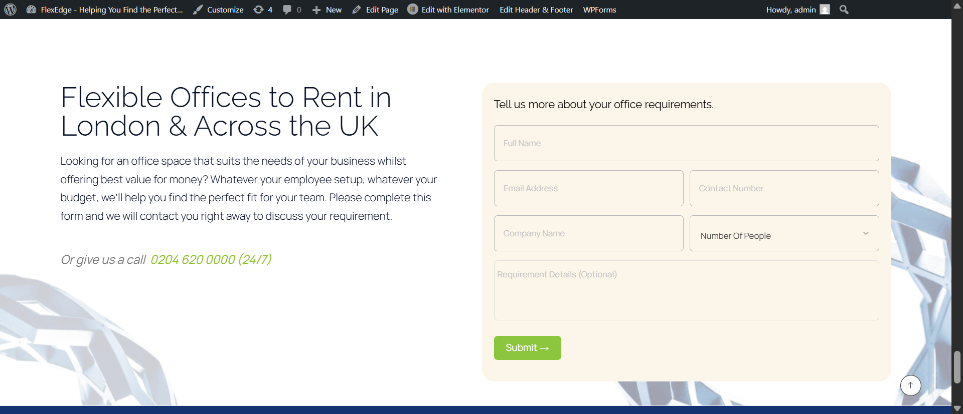
Task: Click the page vertical scrollbar thumb
Action: pos(957,367)
